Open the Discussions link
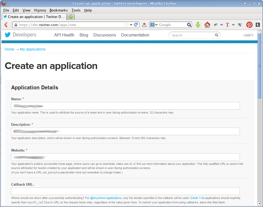This screenshot has width=263, height=207. coord(105,35)
